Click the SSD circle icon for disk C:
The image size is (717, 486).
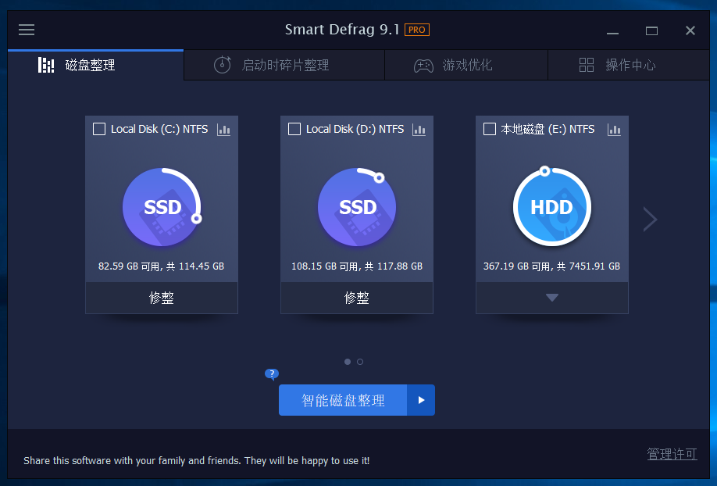tap(162, 207)
